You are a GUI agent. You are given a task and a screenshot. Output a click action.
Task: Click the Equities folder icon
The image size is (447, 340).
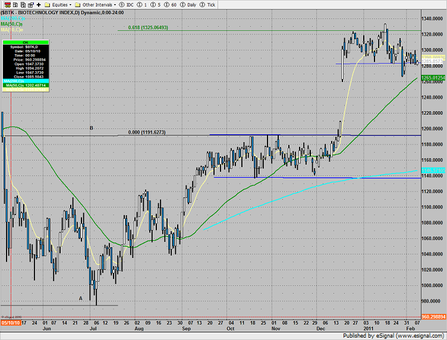coord(47,4)
